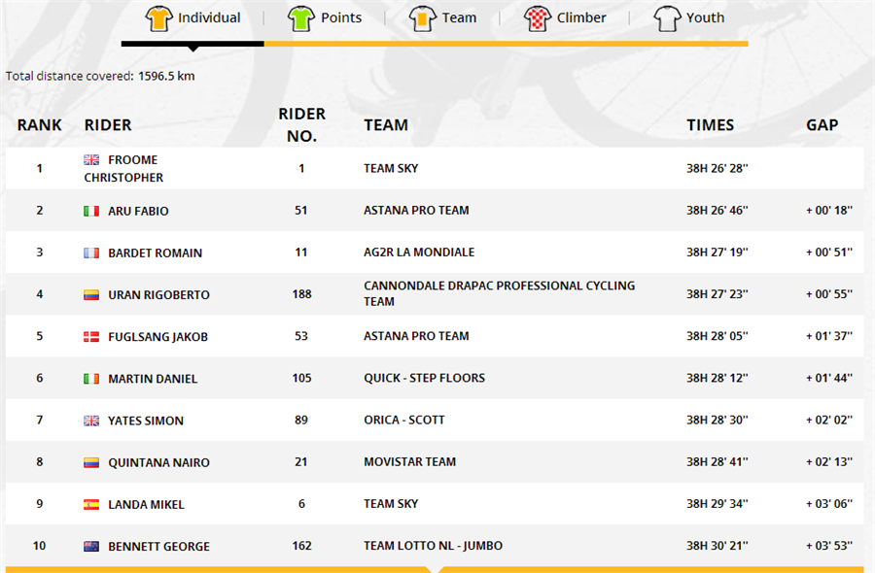Click the Danish flag next to Fuglsang Jakob

coord(91,337)
